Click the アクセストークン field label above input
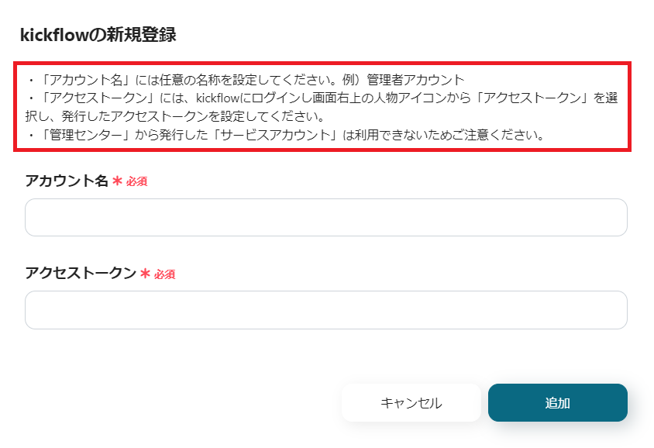This screenshot has width=654, height=448. coord(81,274)
